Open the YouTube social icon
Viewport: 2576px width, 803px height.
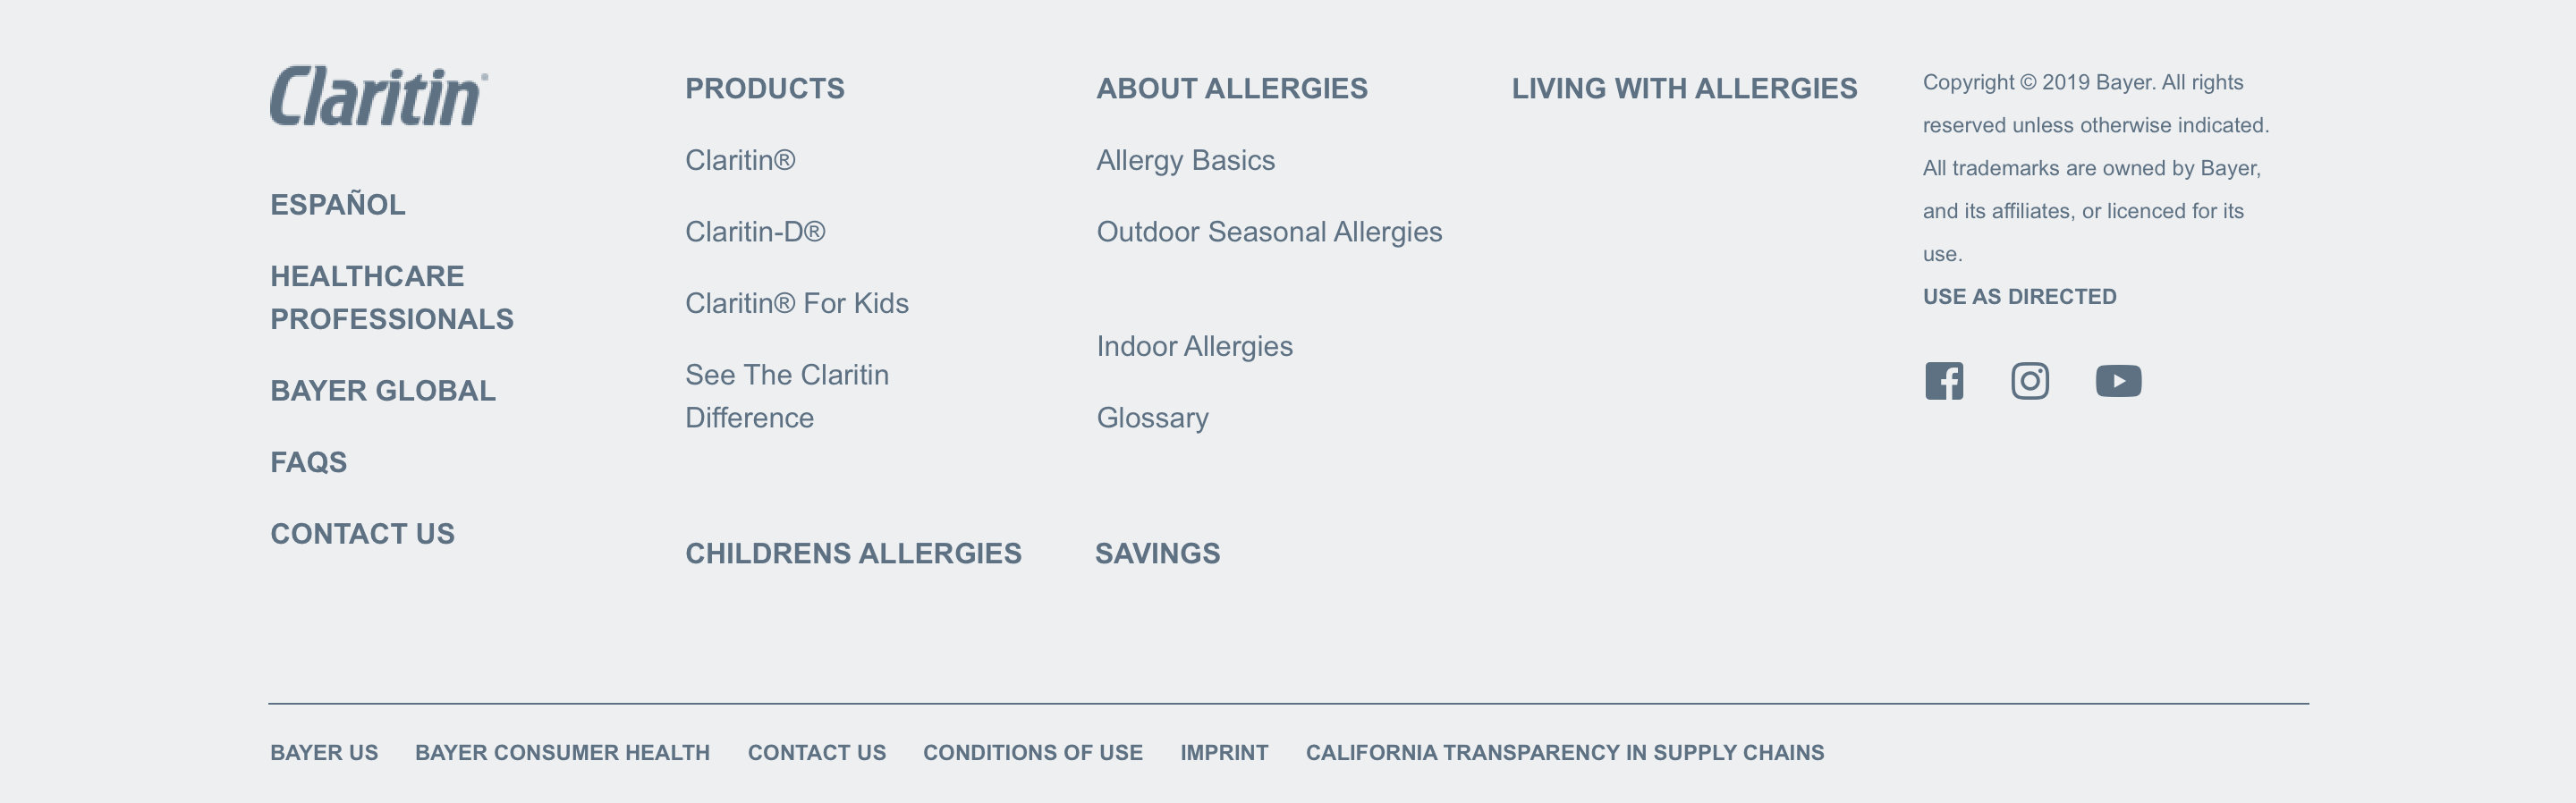[2118, 381]
